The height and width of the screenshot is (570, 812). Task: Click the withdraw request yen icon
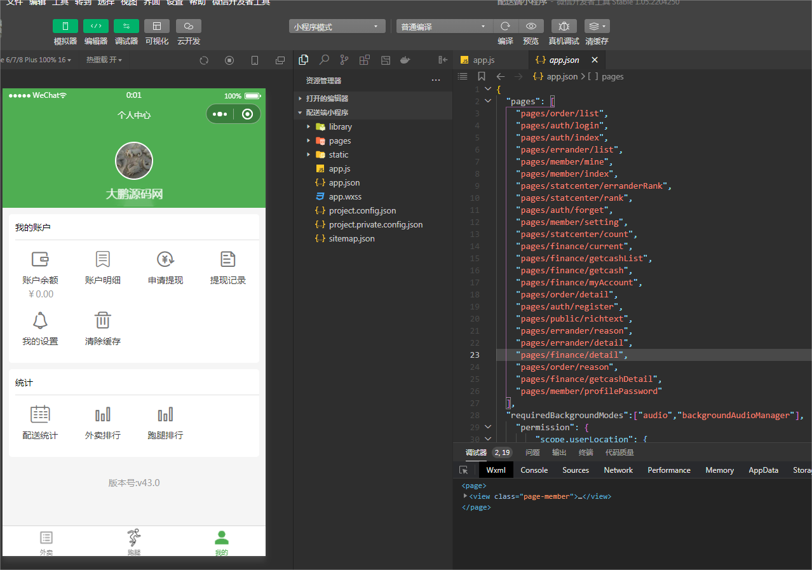[166, 259]
